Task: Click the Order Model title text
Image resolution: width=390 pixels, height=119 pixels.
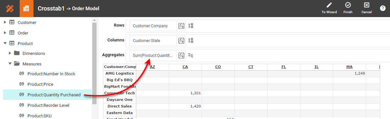Action: 86,9
